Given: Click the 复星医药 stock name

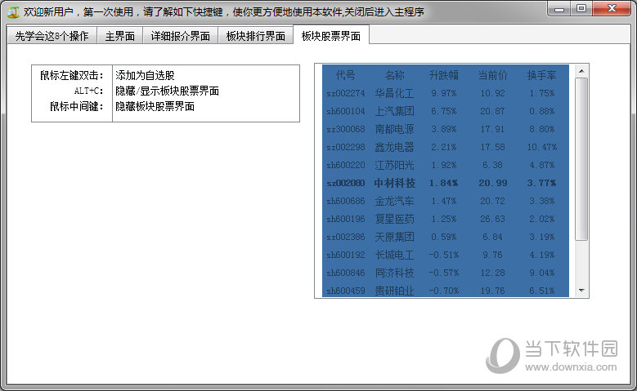Looking at the screenshot, I should (394, 219).
